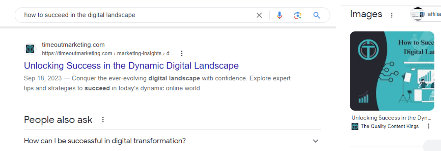This screenshot has height=151, width=441.
Task: Open options menu beside People also ask
Action: click(103, 120)
